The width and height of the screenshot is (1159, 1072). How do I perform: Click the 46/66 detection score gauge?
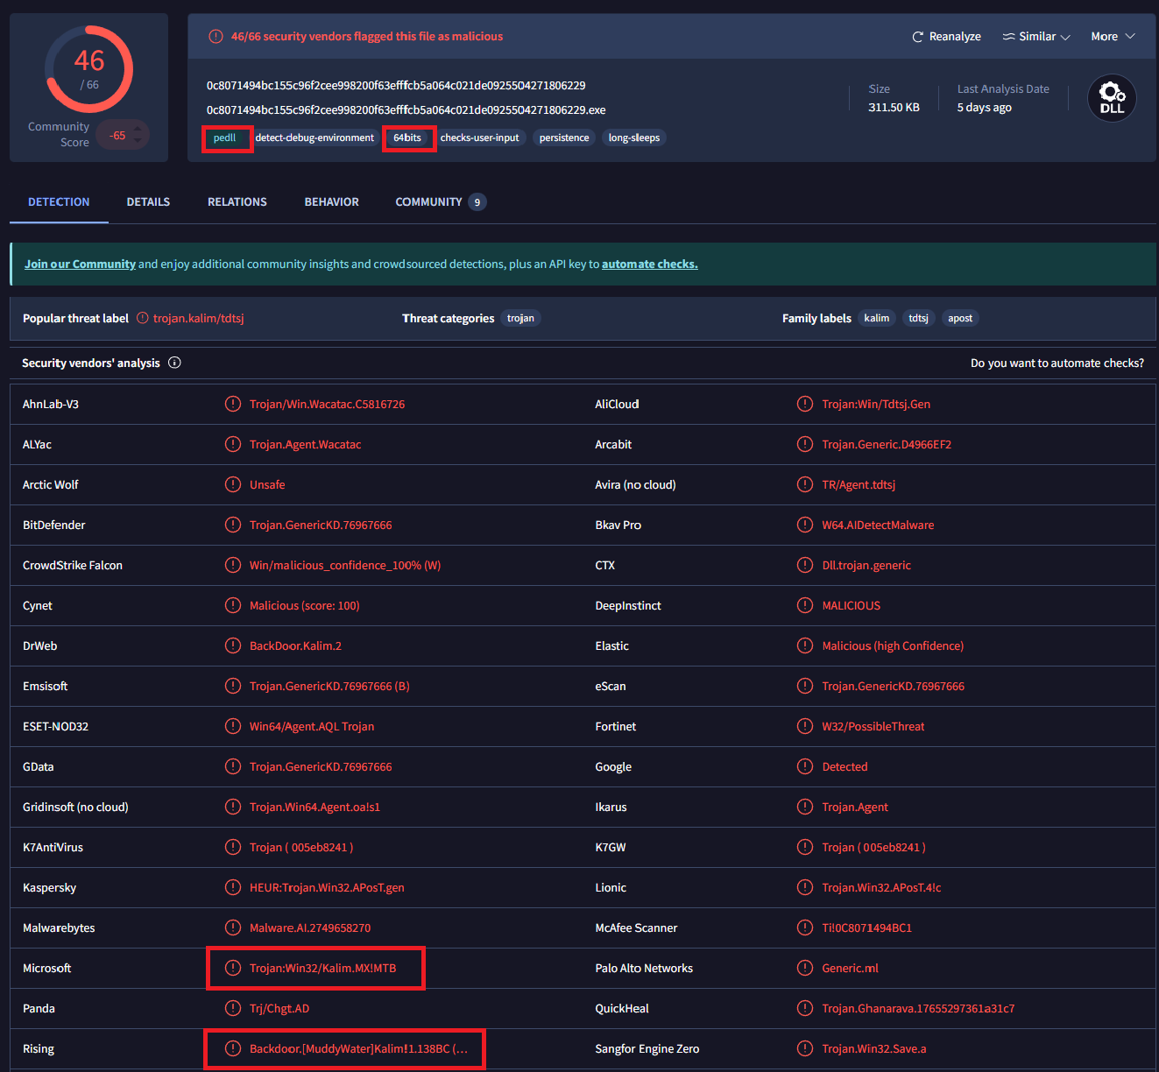pos(89,68)
